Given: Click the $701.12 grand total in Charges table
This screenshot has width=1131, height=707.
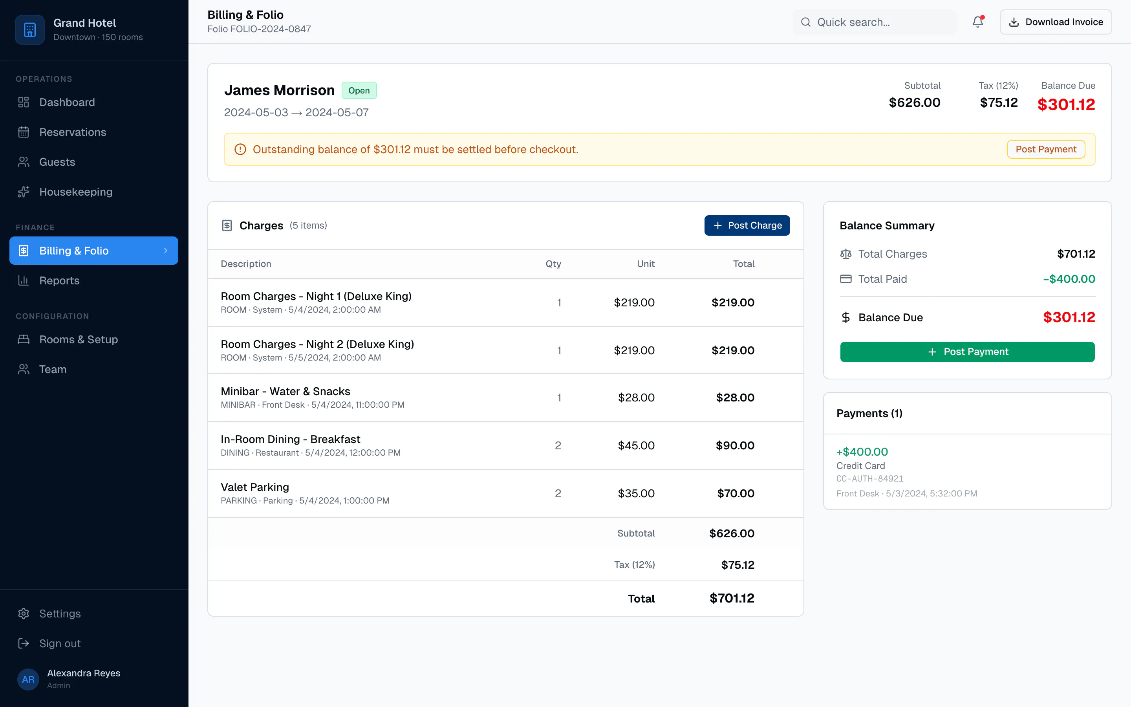Looking at the screenshot, I should [731, 598].
